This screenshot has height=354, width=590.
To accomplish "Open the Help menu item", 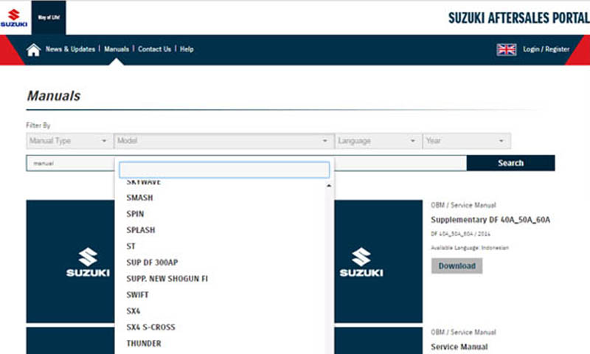I will 187,49.
